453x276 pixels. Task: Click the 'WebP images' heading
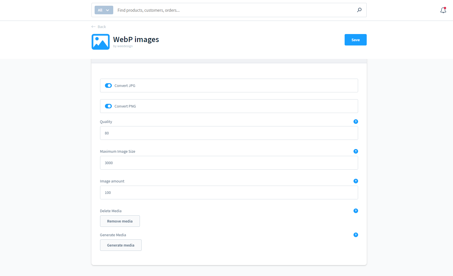[x=136, y=39]
